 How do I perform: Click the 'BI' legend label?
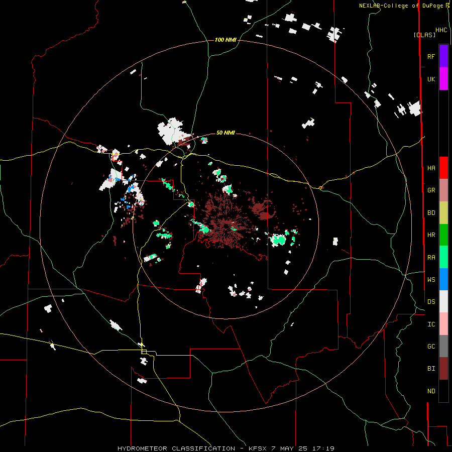431,369
